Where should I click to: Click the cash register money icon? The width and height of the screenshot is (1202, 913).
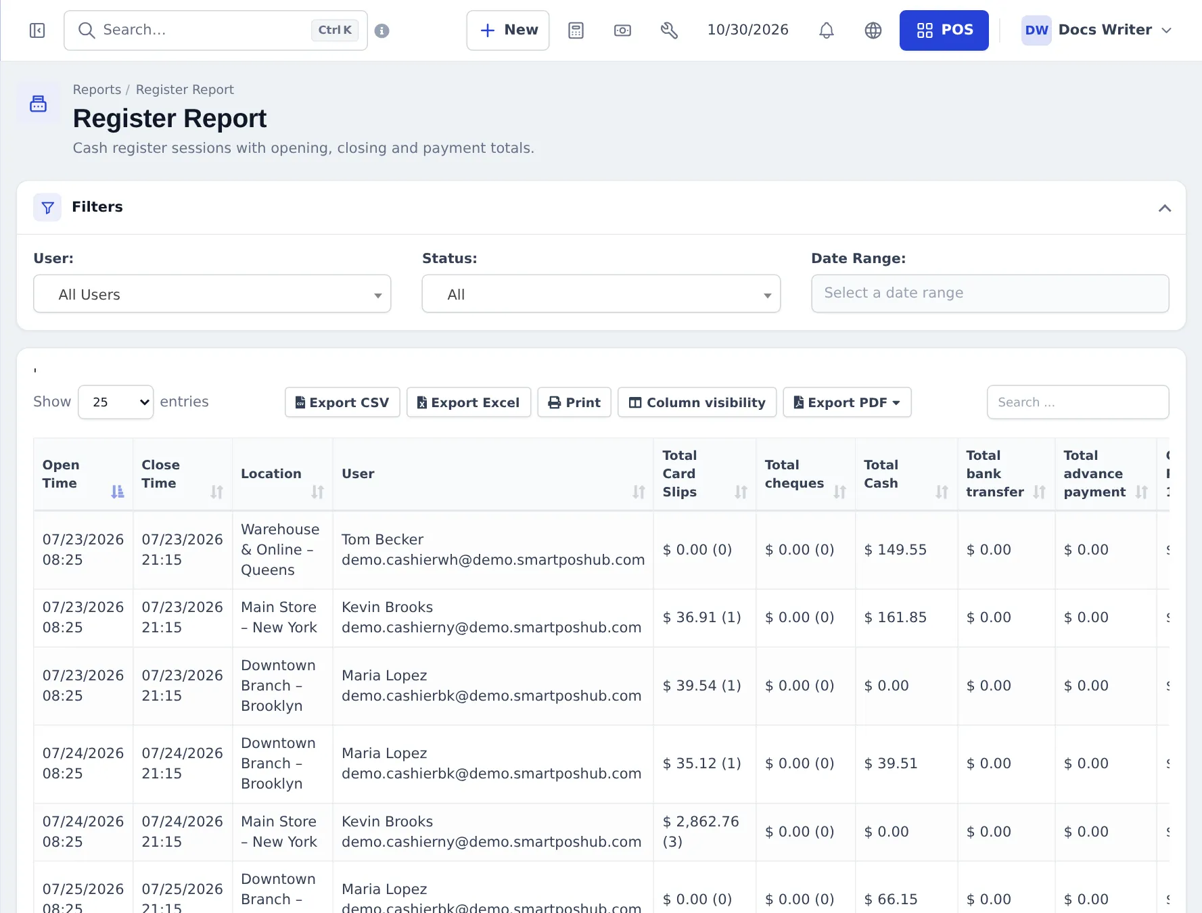(x=622, y=30)
